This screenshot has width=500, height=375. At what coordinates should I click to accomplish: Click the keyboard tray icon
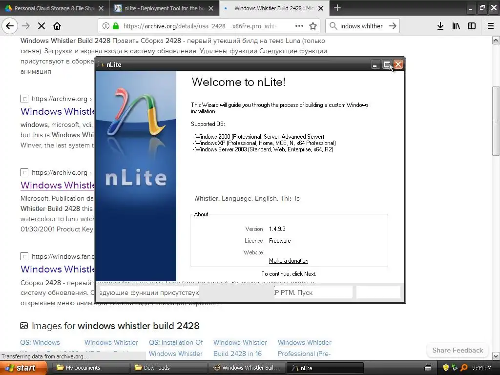pyautogui.click(x=428, y=368)
